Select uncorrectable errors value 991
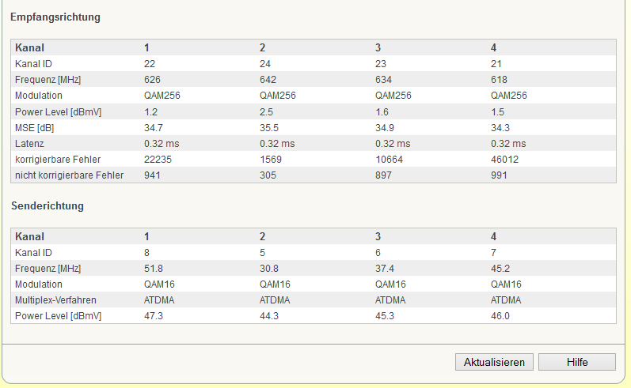This screenshot has width=631, height=388. coord(500,175)
